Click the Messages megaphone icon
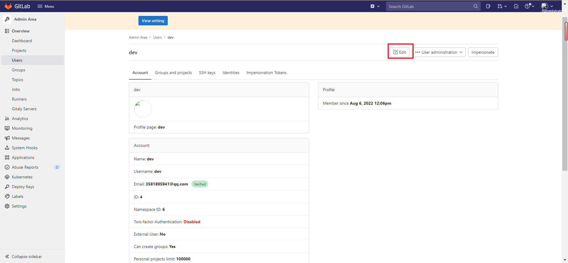Viewport: 568px width, 263px height. (7, 138)
